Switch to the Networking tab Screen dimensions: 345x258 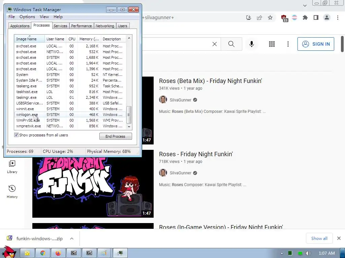[105, 26]
